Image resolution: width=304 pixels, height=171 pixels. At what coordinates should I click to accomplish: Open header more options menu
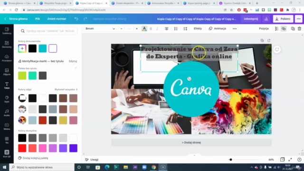click(299, 19)
